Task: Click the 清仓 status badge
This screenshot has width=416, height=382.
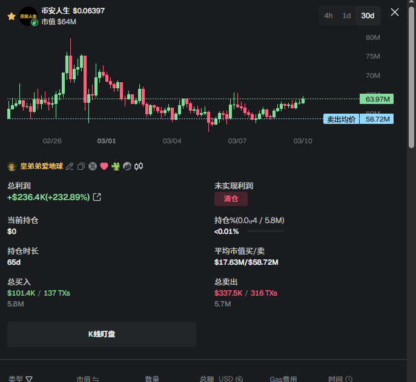Action: tap(231, 199)
